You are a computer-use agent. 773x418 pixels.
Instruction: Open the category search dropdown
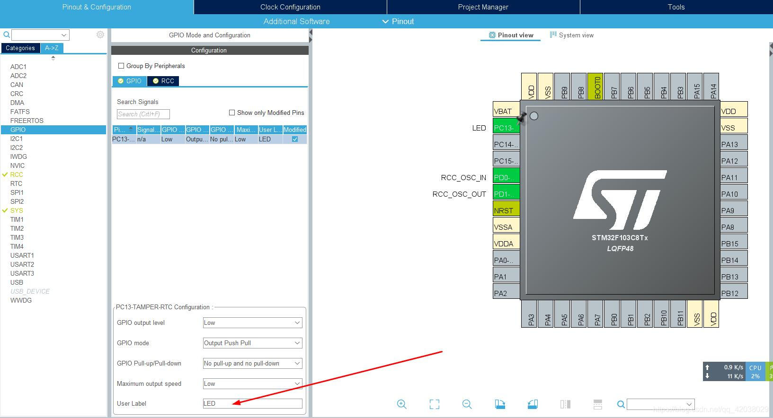pos(64,35)
